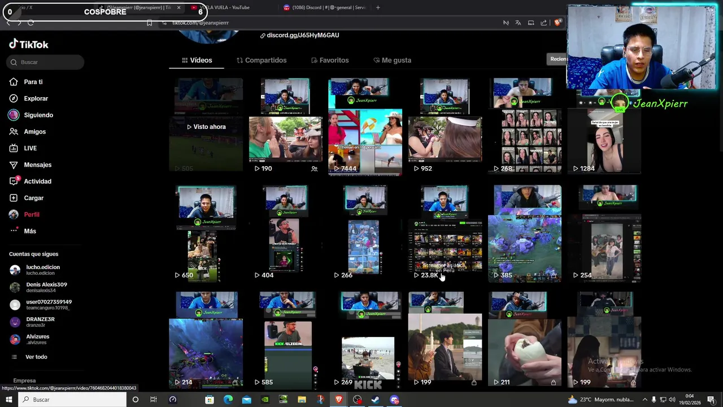Viewport: 723px width, 407px height.
Task: Switch to the Vídeos tab
Action: (197, 60)
